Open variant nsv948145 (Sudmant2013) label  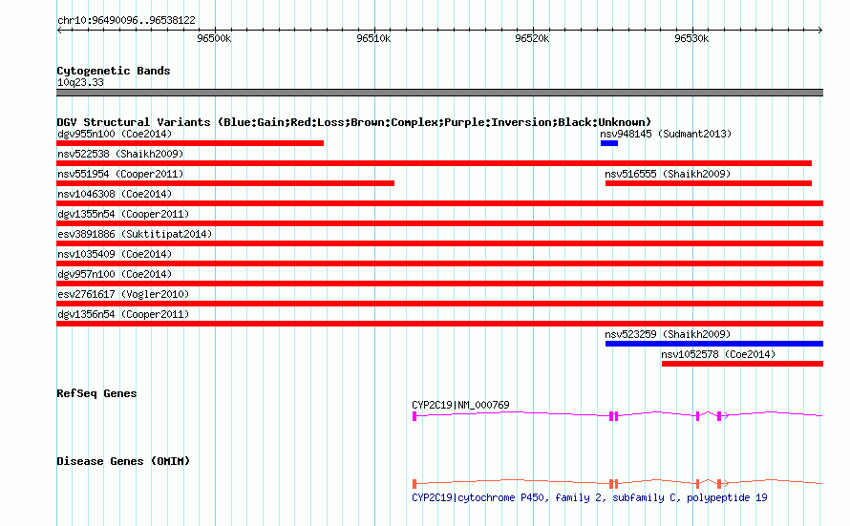coord(666,134)
